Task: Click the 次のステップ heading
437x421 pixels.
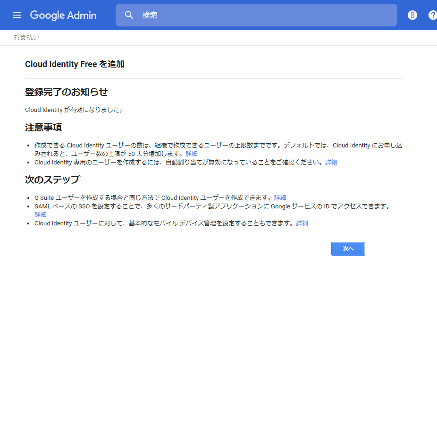Action: [x=53, y=180]
